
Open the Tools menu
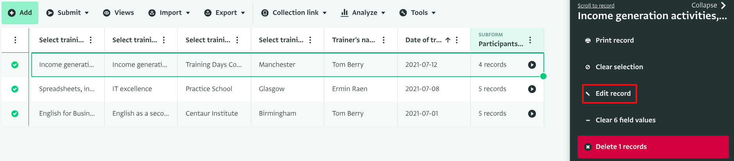418,13
